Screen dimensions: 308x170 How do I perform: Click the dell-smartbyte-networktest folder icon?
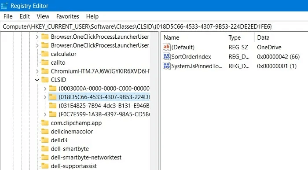click(x=45, y=157)
